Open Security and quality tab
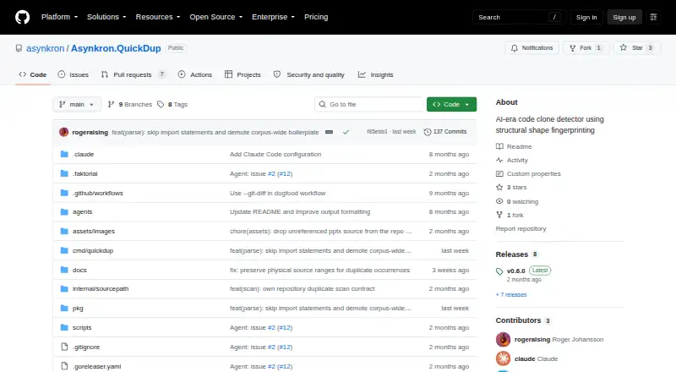The image size is (676, 372). [309, 74]
